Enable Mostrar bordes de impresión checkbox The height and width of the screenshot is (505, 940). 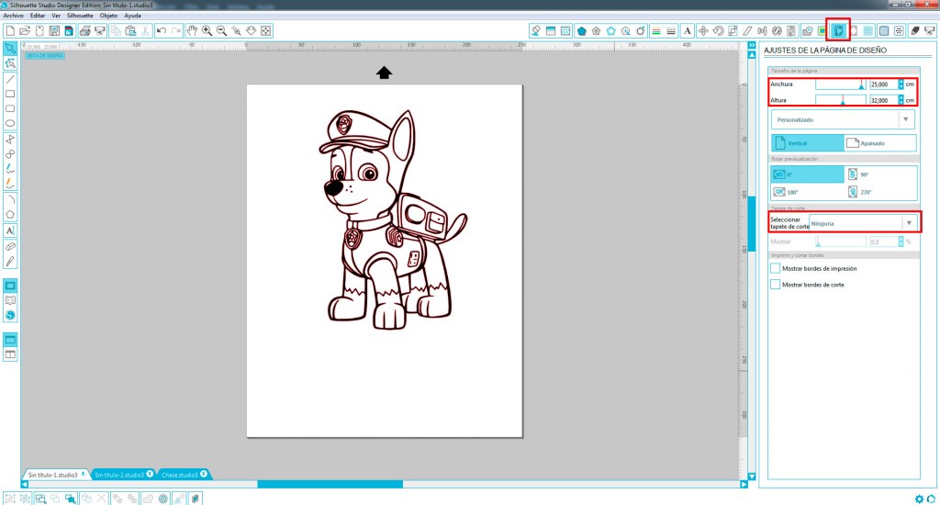pyautogui.click(x=775, y=268)
